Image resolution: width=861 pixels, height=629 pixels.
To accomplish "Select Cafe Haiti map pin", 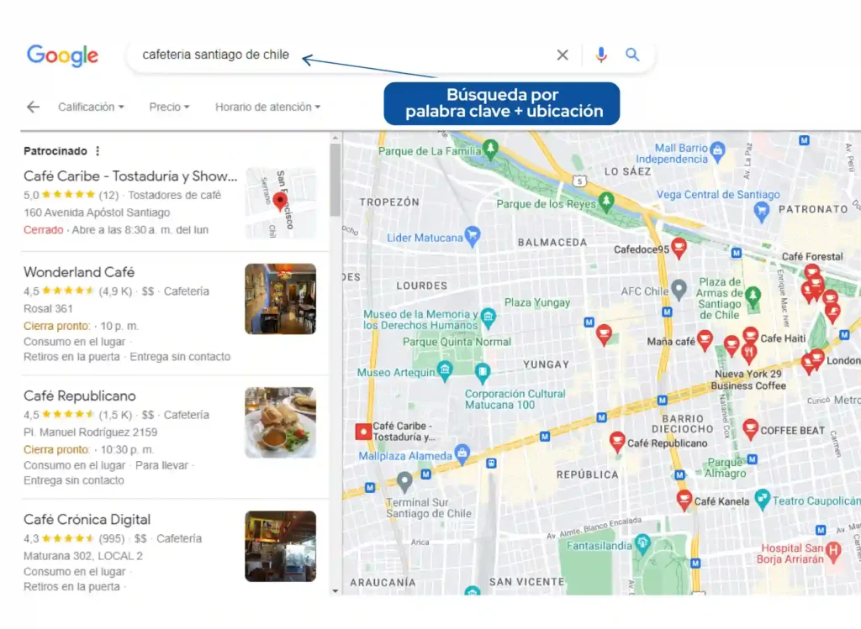I will click(x=751, y=337).
